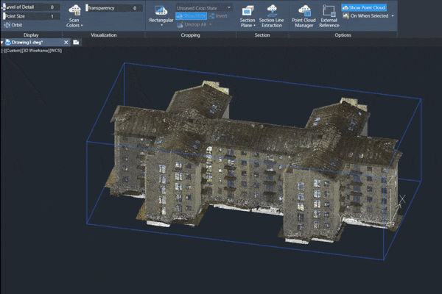Open the Section Plane tool
This screenshot has height=294, width=442.
pos(248,16)
